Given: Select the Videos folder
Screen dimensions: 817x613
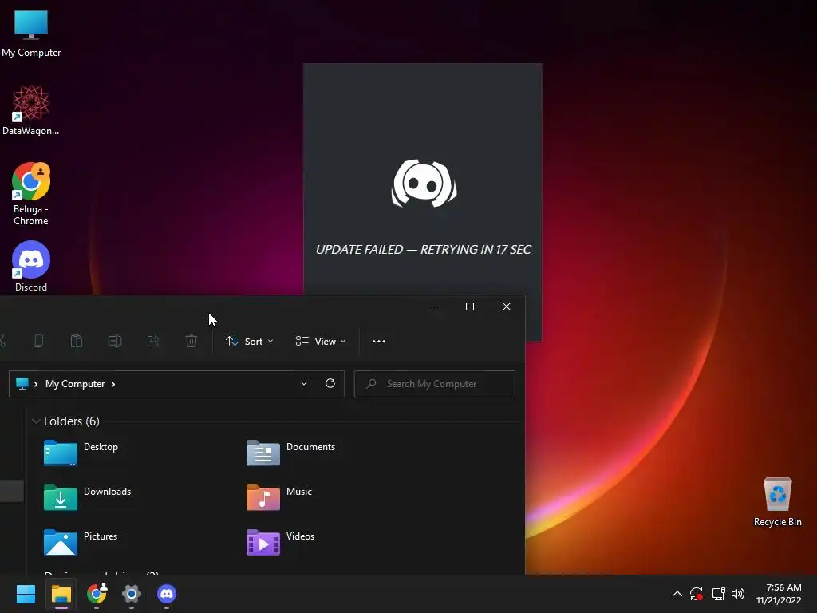Looking at the screenshot, I should (x=281, y=542).
